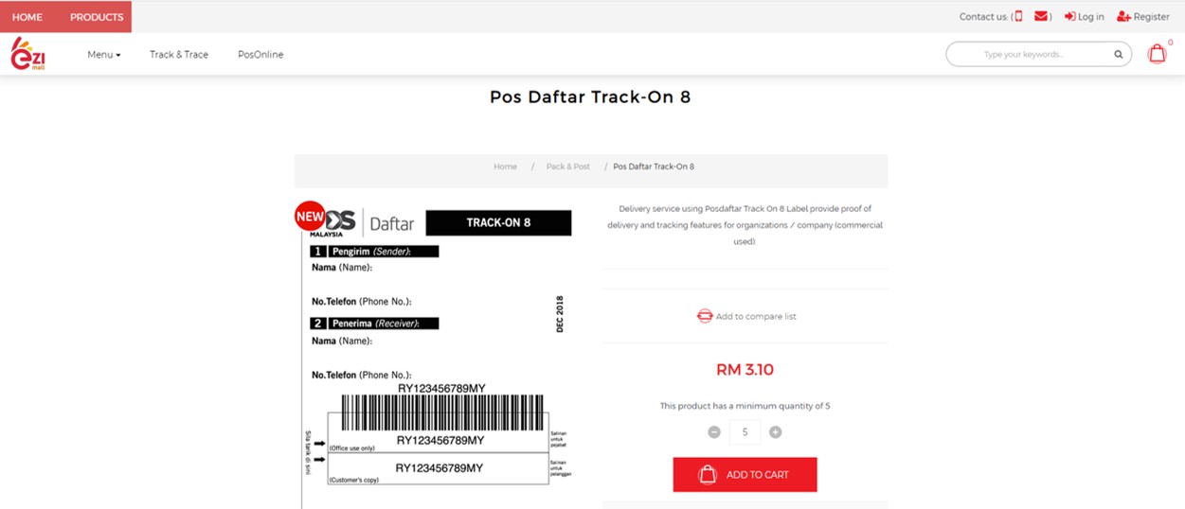Click the quantity input box
Viewport: 1185px width, 509px height.
pos(745,432)
